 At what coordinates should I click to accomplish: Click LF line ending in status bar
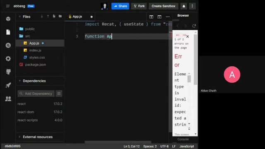[x=174, y=146]
